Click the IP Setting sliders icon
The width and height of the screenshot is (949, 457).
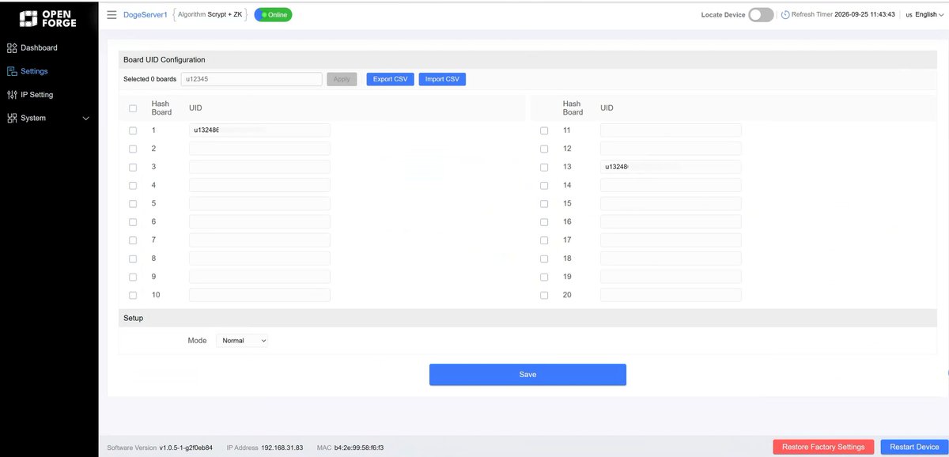[x=12, y=95]
